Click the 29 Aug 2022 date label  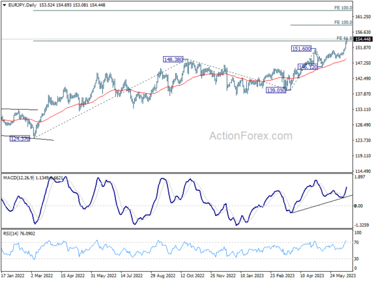click(x=163, y=275)
